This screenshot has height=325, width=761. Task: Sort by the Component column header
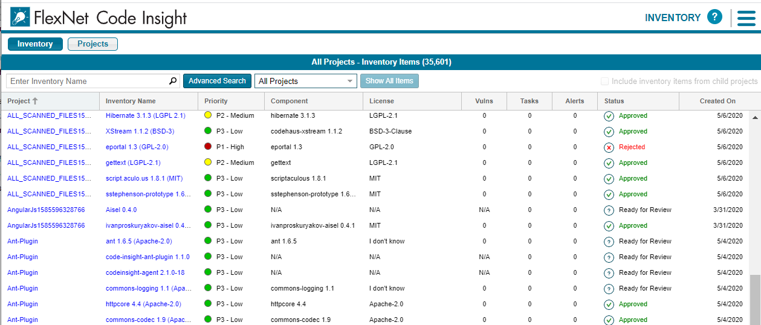point(314,101)
